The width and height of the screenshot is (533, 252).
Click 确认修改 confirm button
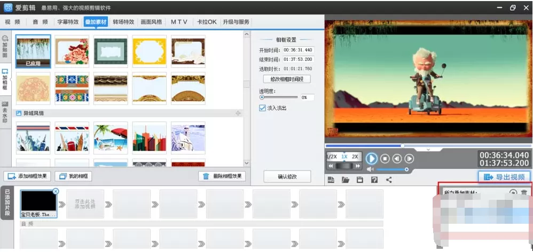coord(287,177)
